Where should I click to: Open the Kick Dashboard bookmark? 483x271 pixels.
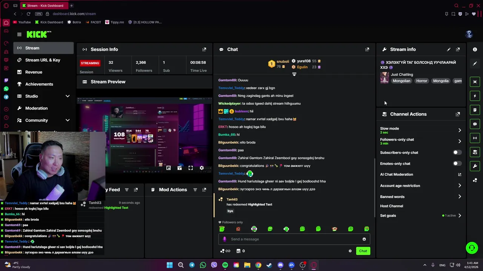pyautogui.click(x=49, y=22)
